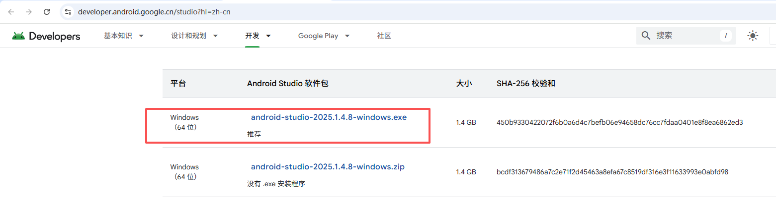The width and height of the screenshot is (776, 208).
Task: Download android-studio-2025.1.4.8-windows.zip
Action: (x=328, y=167)
